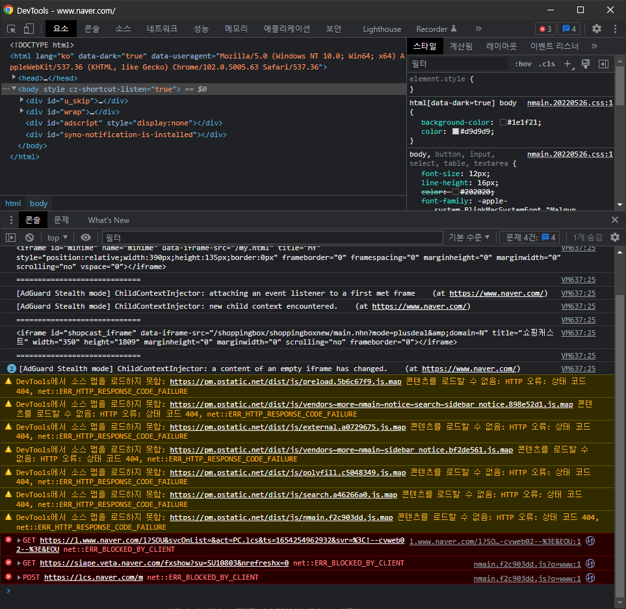
Task: Show the console sidebar icon
Action: 11,237
